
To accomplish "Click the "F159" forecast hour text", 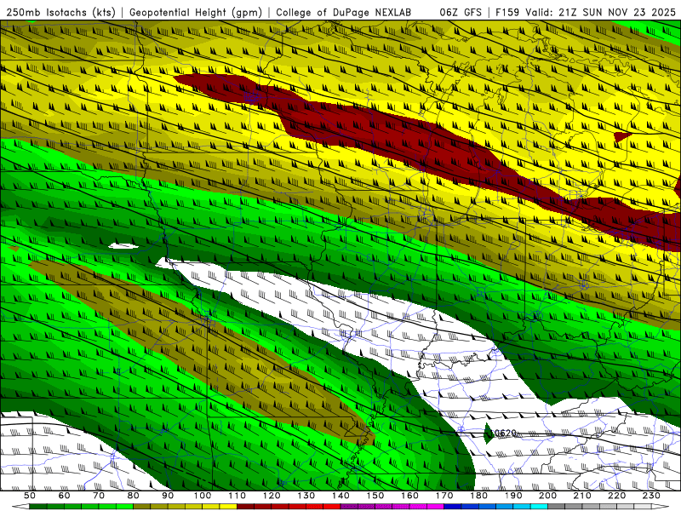I will point(507,12).
